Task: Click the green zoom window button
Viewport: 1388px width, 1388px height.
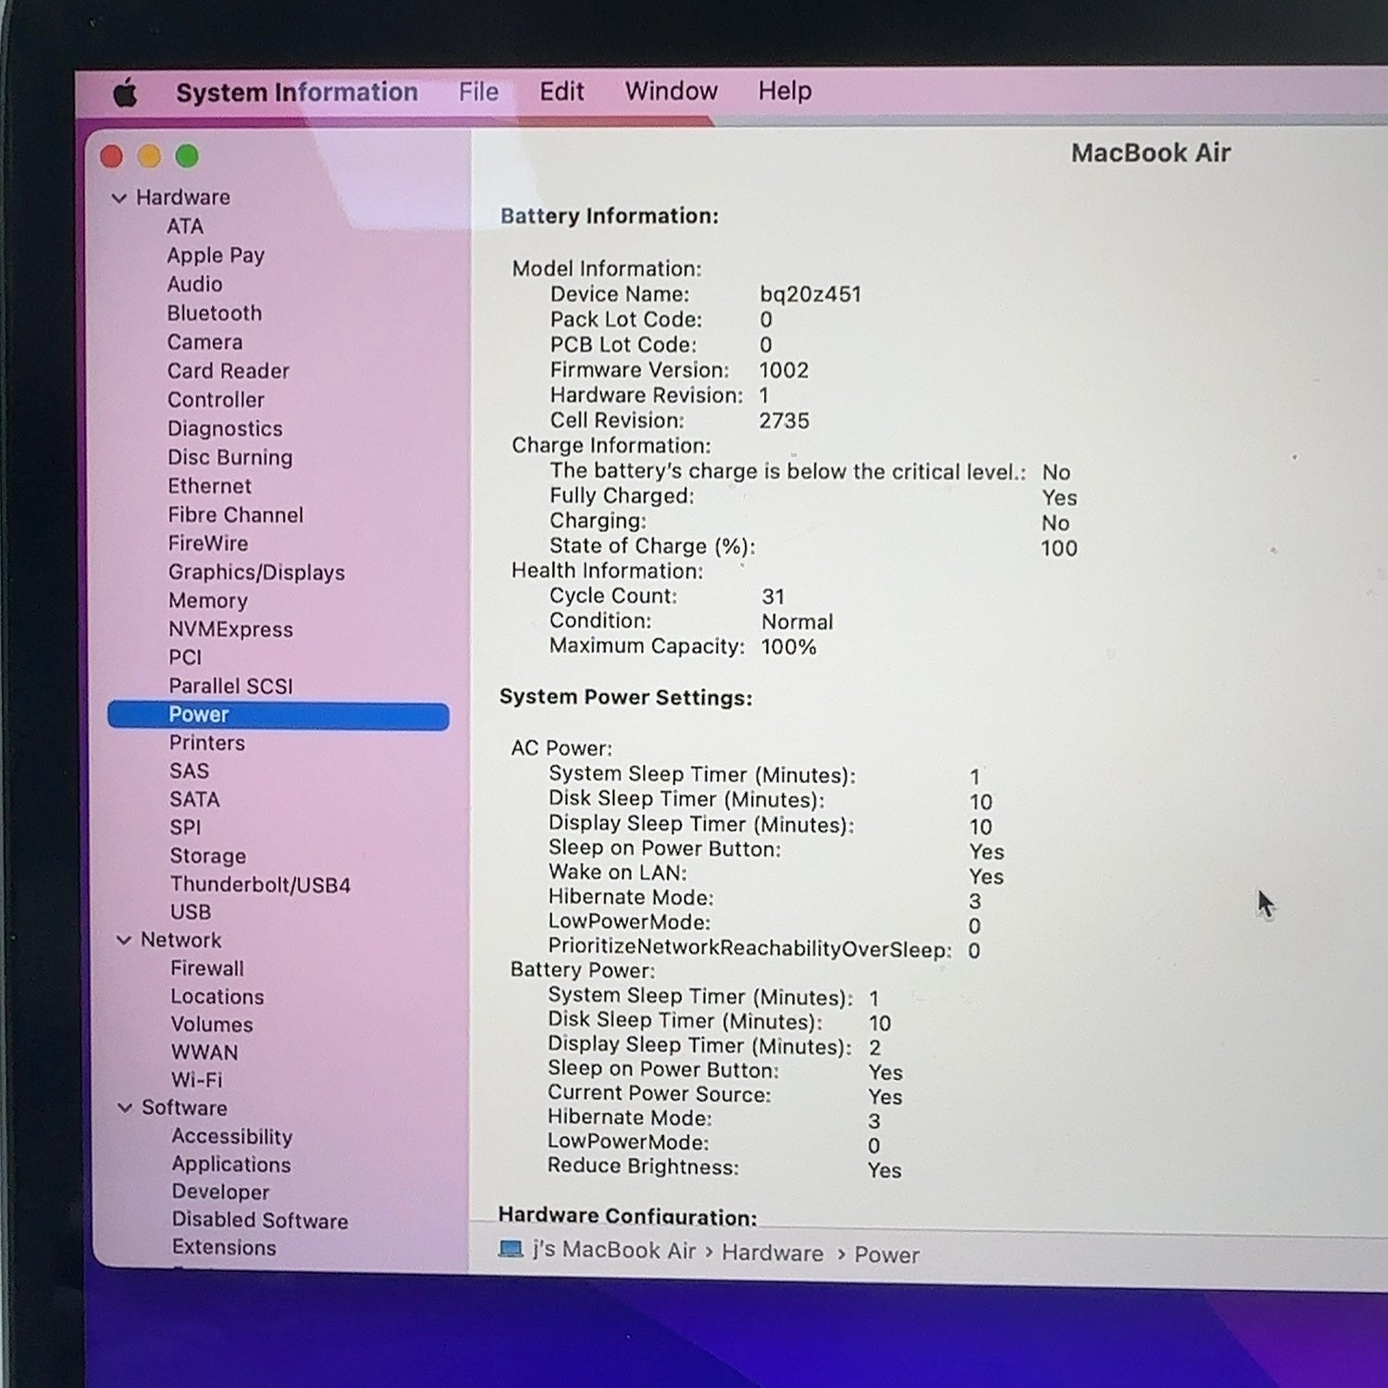Action: (x=187, y=156)
